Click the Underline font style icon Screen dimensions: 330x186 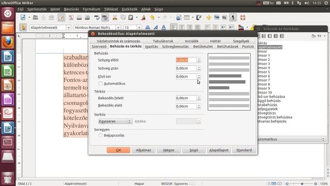(163, 27)
